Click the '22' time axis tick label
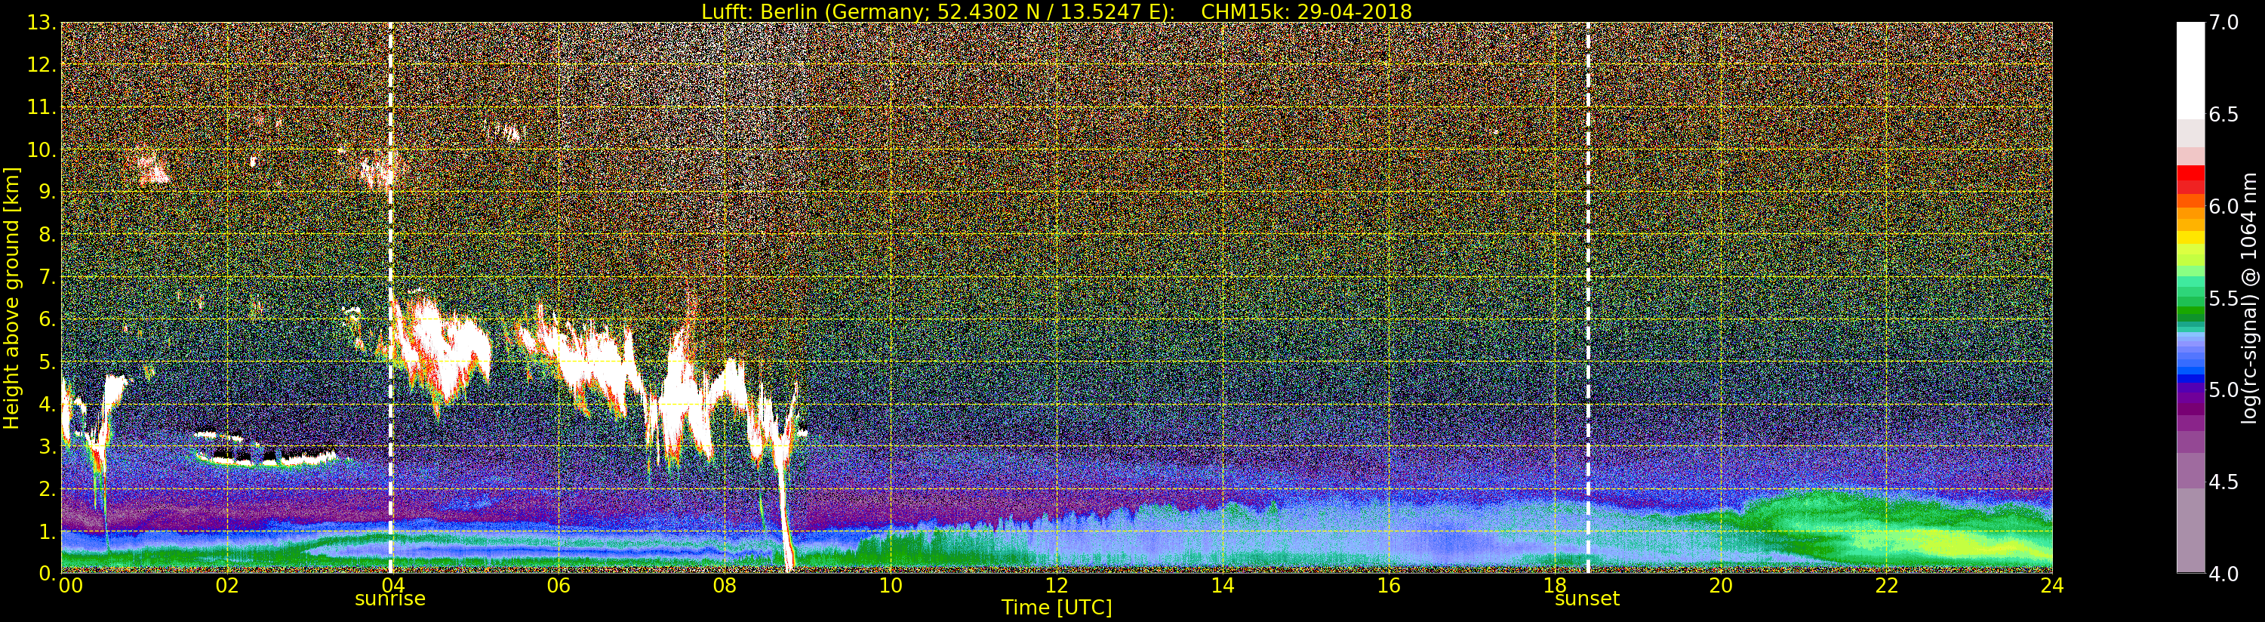The height and width of the screenshot is (622, 2265). (1887, 585)
